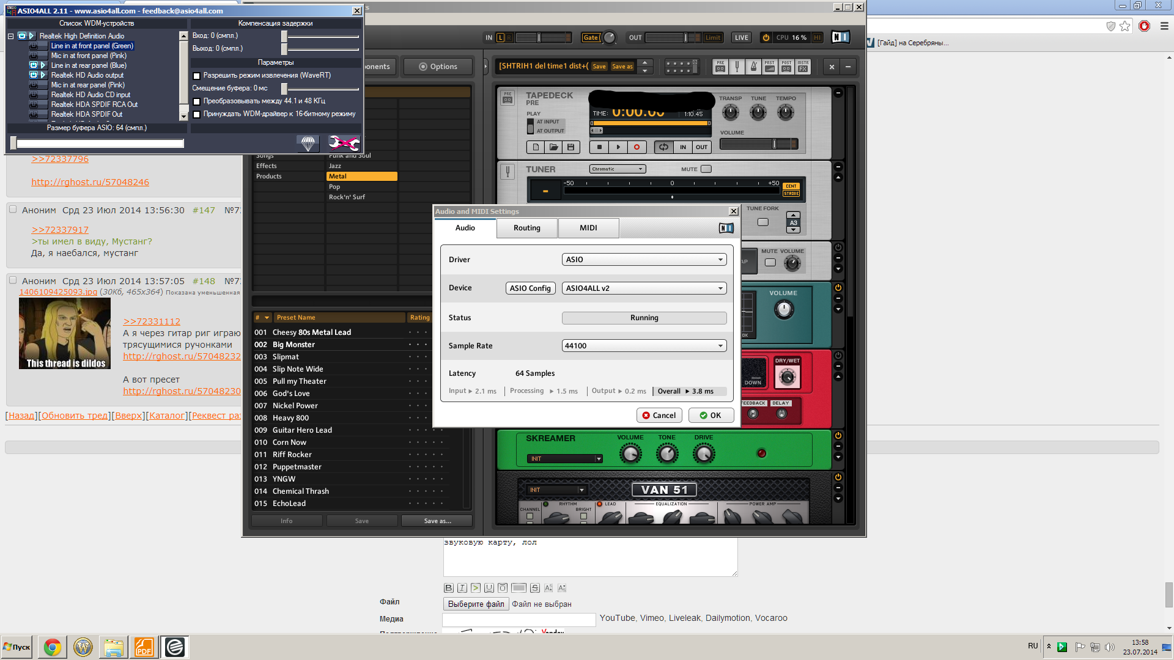Viewport: 1174px width, 660px height.
Task: Open the Van 51 INIT preset dropdown
Action: click(556, 490)
